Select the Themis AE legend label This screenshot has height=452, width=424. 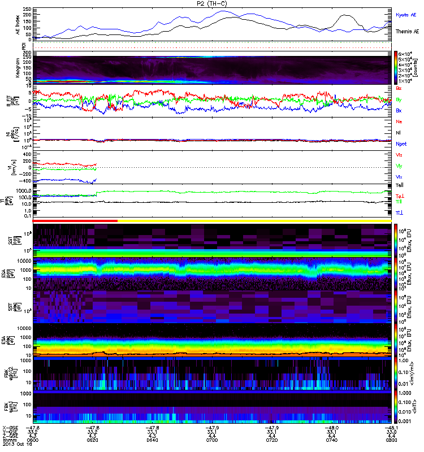(407, 32)
